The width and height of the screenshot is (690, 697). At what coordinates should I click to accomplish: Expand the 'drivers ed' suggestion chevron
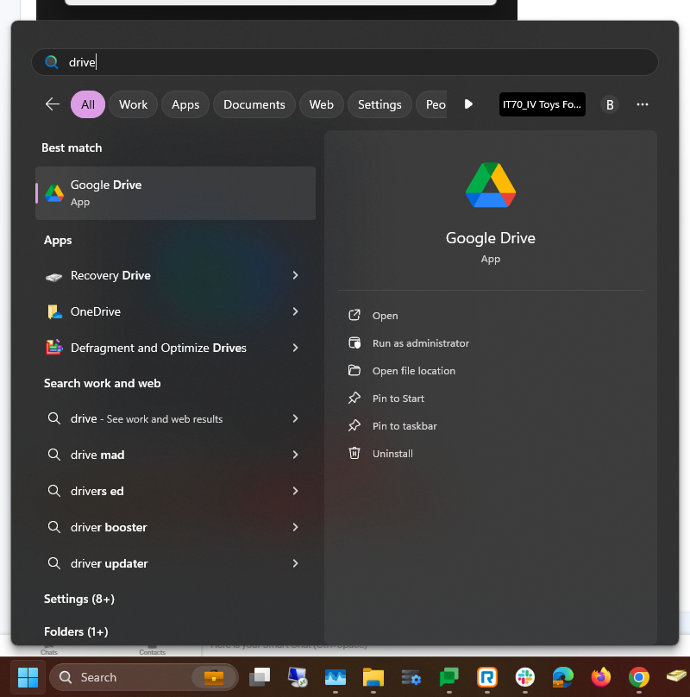(295, 491)
